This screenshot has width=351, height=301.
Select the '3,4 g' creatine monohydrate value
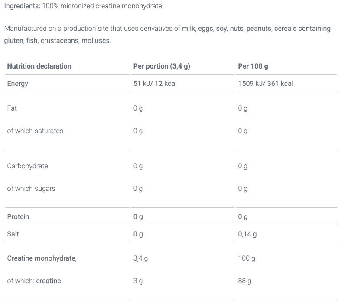pos(140,258)
